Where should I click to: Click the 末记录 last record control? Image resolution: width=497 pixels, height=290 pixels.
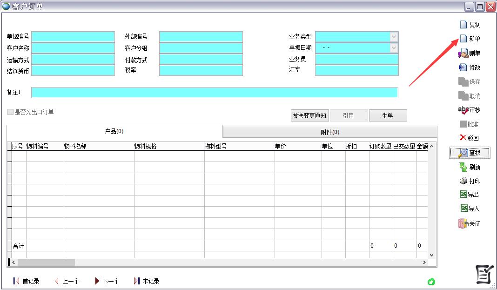click(146, 281)
